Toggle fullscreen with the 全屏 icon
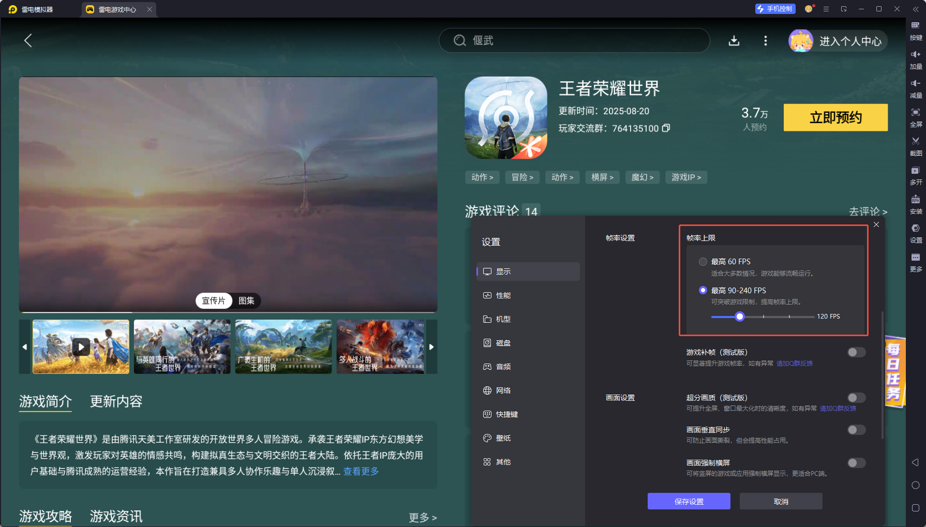Image resolution: width=926 pixels, height=527 pixels. click(x=916, y=118)
